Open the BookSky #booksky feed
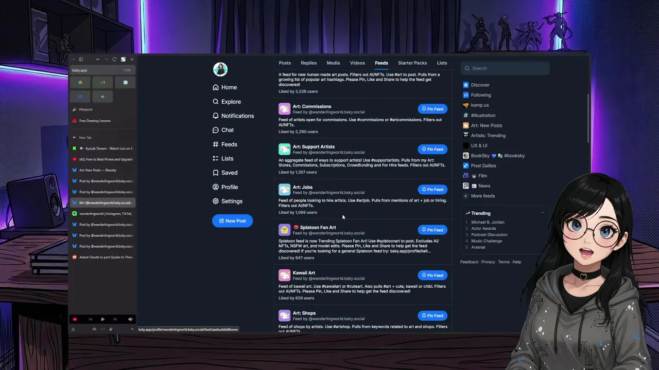 tap(494, 156)
